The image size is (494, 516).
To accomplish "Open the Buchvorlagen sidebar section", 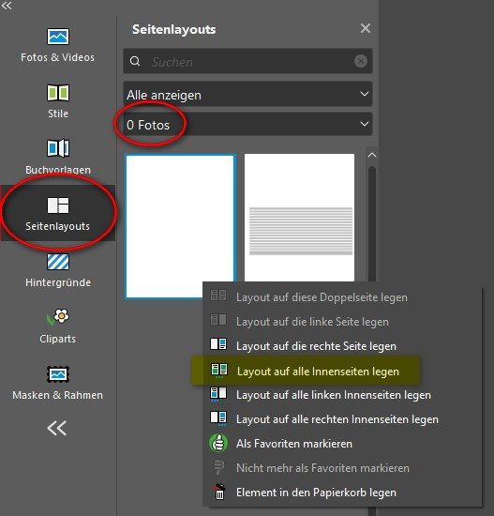I will coord(58,157).
